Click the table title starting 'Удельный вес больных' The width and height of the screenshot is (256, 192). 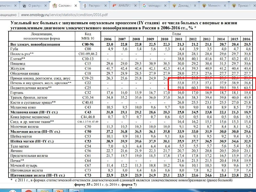pyautogui.click(x=123, y=25)
